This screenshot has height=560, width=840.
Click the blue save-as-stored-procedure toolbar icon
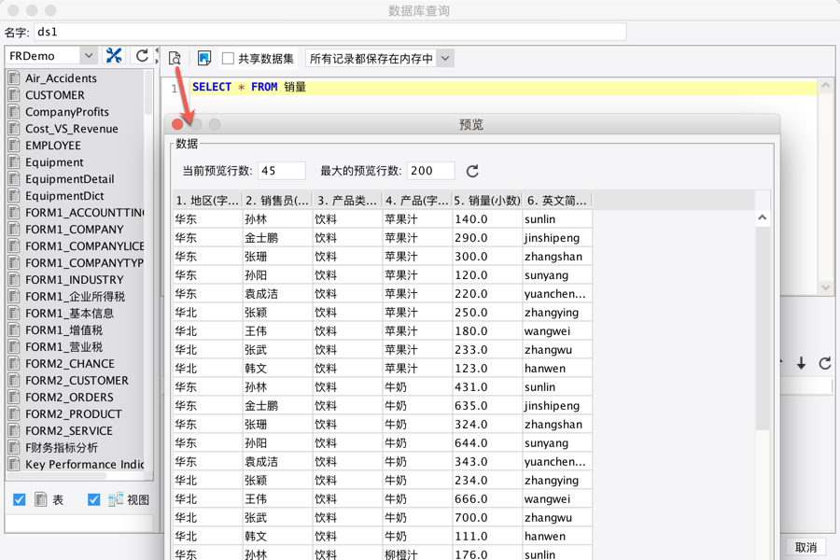pos(204,58)
